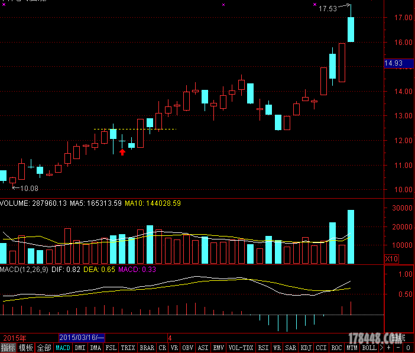This screenshot has width=415, height=353.
Task: Switch to the OBV indicator tab
Action: click(187, 348)
